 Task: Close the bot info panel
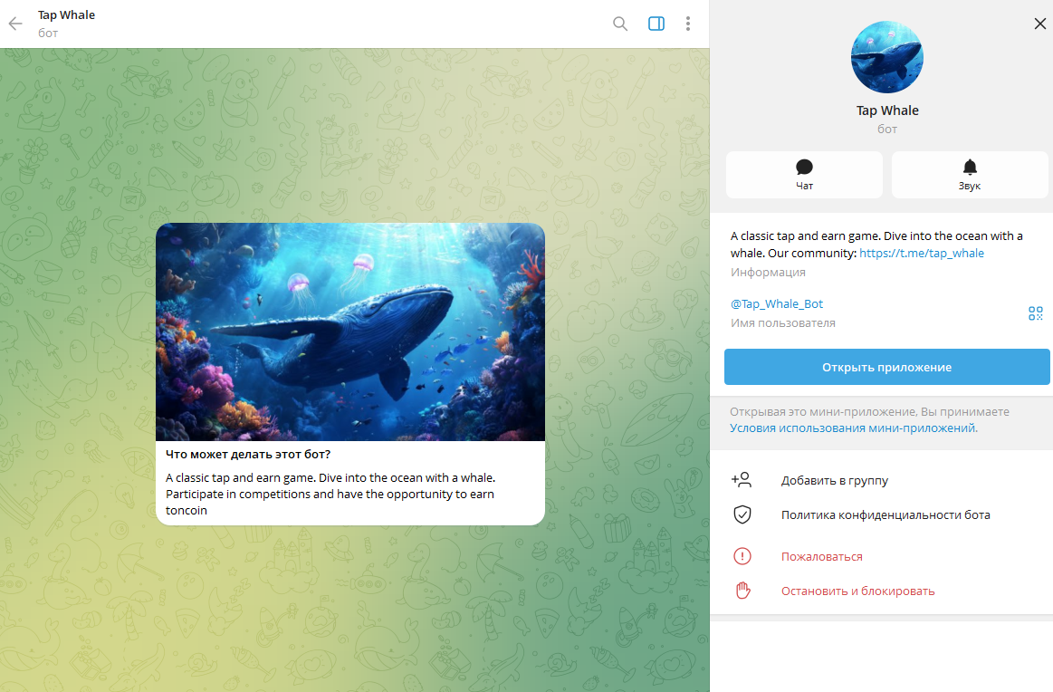click(x=1039, y=24)
